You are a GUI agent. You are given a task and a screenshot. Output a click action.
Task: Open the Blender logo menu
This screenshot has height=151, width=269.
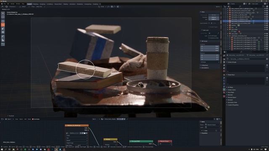click(2, 4)
